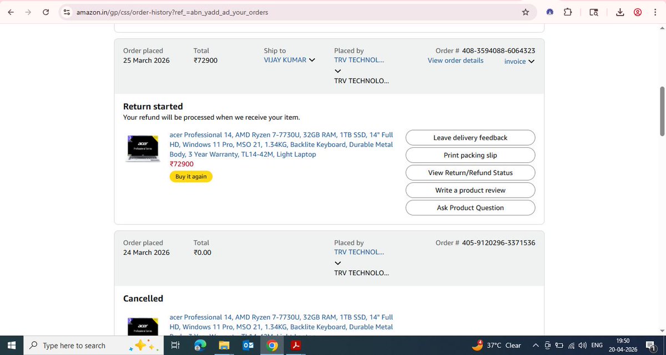Click Ask Product Question button
This screenshot has height=355, width=666.
coord(470,208)
